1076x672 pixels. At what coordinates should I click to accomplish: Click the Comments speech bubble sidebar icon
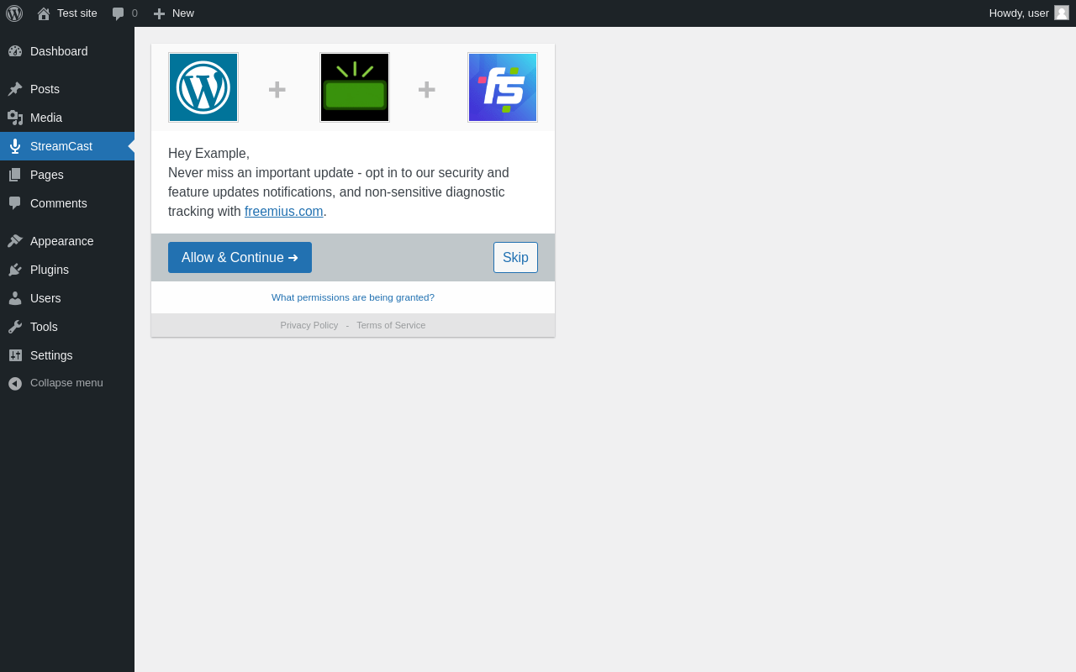pos(15,203)
